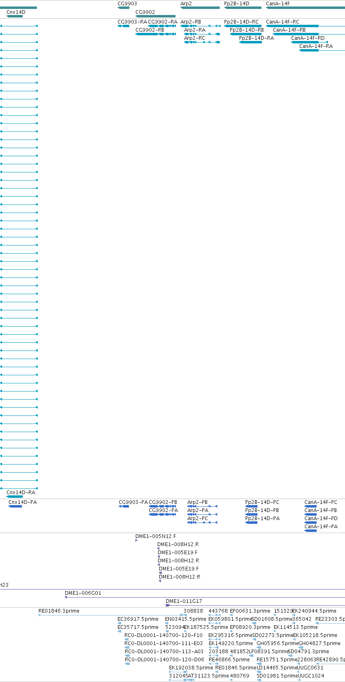Select CanA-14F-RB transcript label

[289, 30]
